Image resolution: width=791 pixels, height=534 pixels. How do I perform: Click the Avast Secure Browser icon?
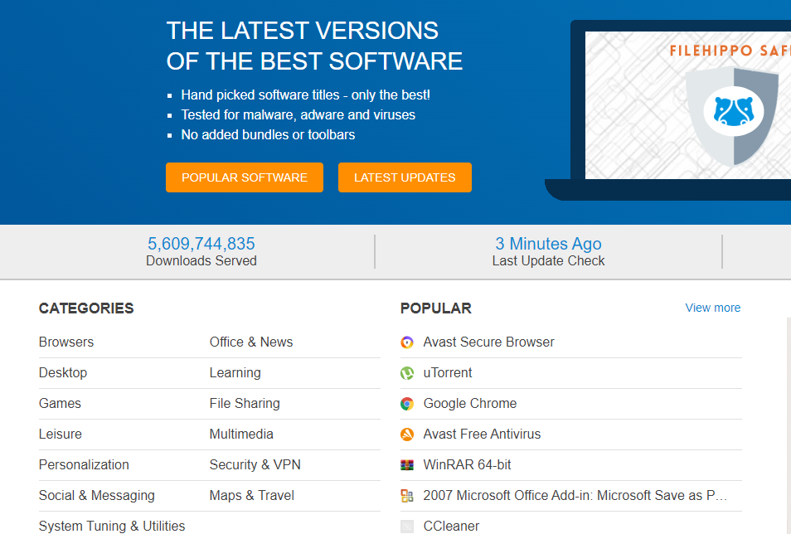407,342
